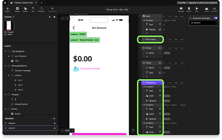This screenshot has width=222, height=140.
Task: Open a new tab with plus
Action: [42, 3]
